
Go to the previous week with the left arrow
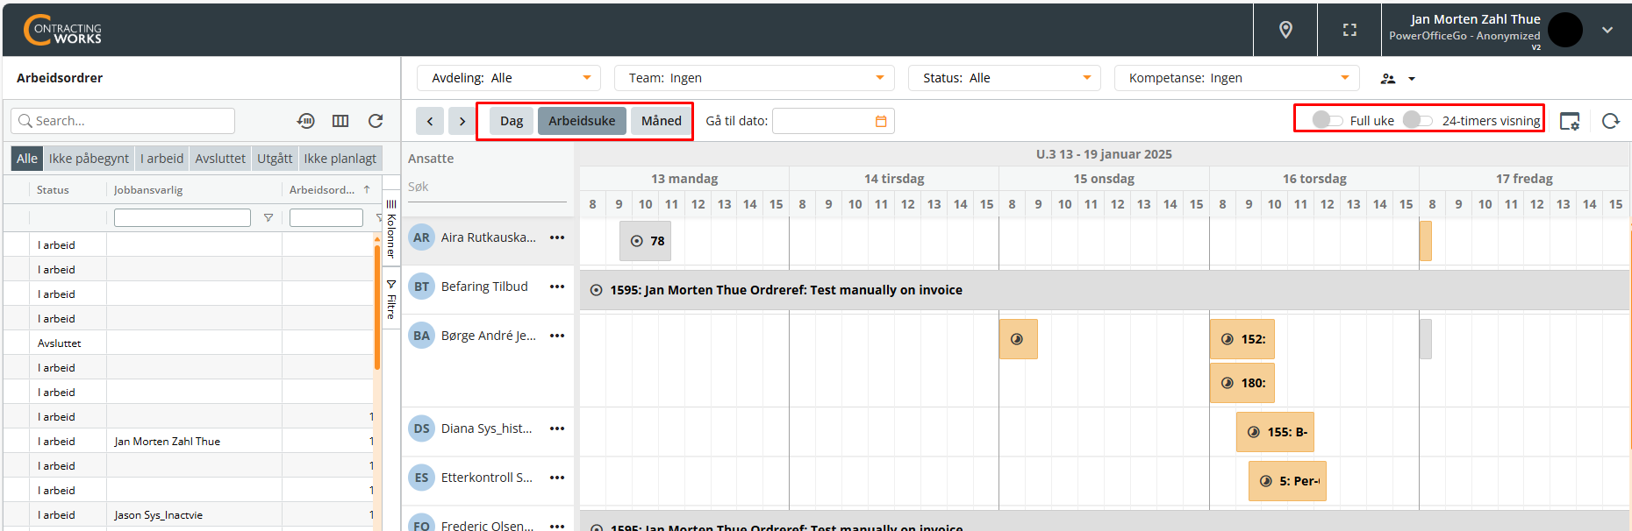(x=430, y=121)
